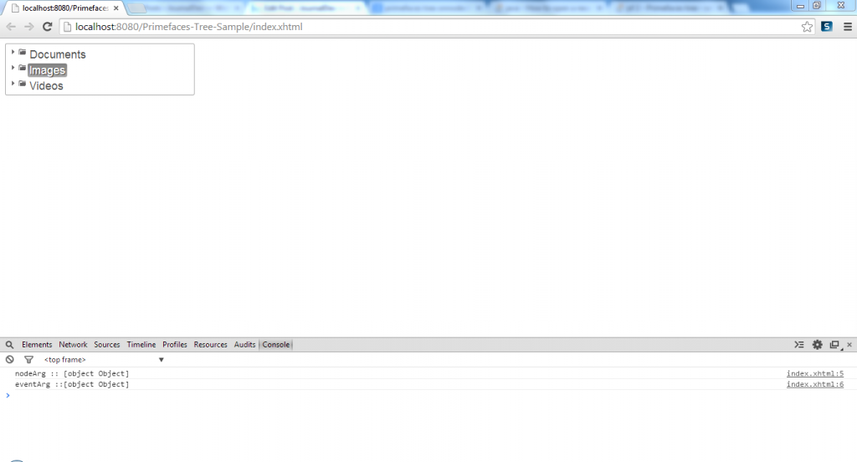Screen dimensions: 857x462
Task: Click the DevTools search magnifier icon
Action: [x=9, y=345]
